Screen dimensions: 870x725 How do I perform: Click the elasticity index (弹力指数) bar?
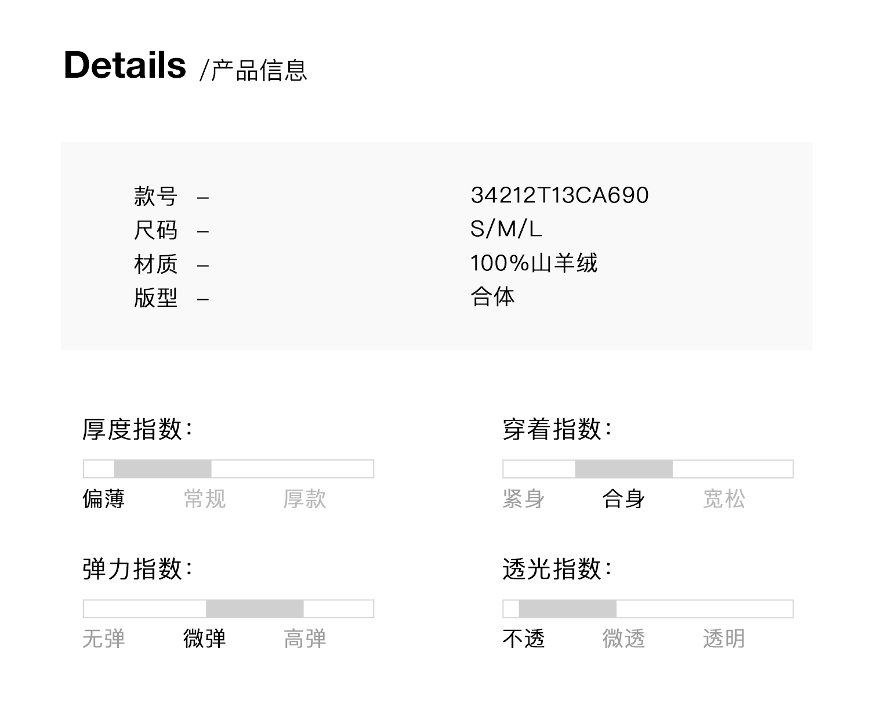point(229,608)
